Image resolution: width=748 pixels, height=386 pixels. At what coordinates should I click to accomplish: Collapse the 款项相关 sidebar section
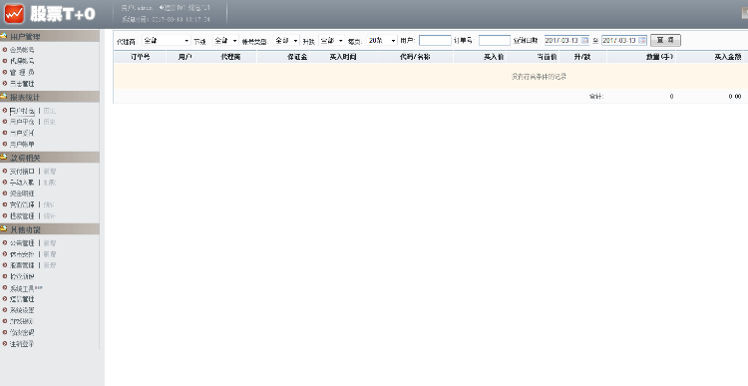pos(50,158)
